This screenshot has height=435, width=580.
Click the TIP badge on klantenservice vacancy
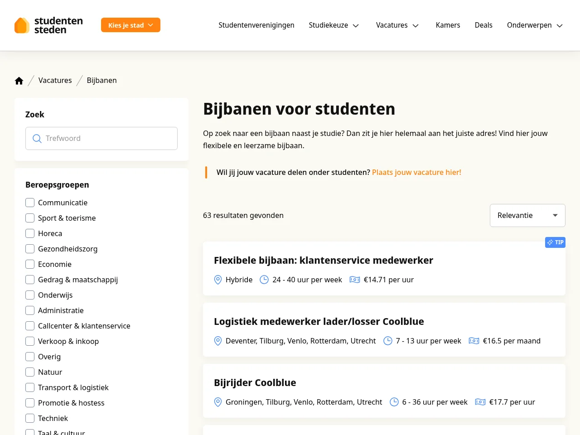[555, 242]
